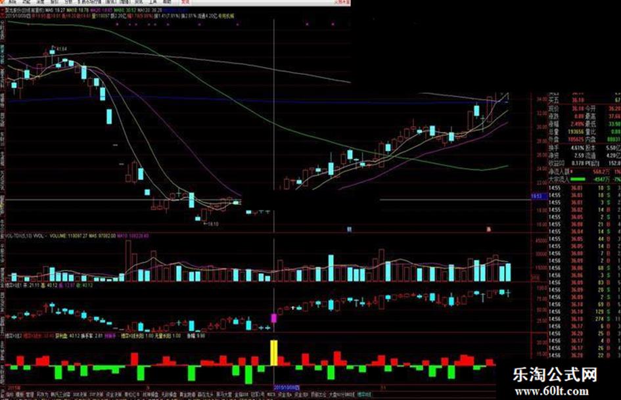The image size is (621, 400).
Task: Open the 工具 menu
Action: click(x=152, y=3)
